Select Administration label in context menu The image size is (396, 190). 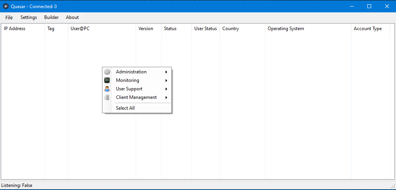coord(131,72)
